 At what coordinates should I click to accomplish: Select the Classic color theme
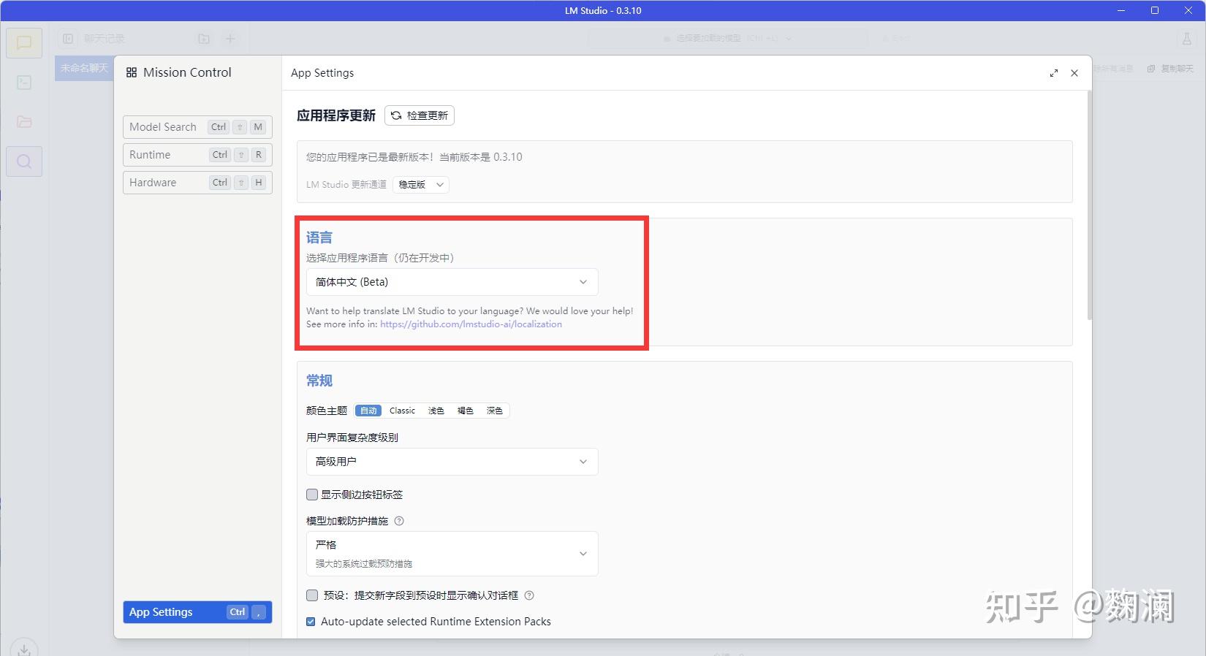pyautogui.click(x=402, y=411)
